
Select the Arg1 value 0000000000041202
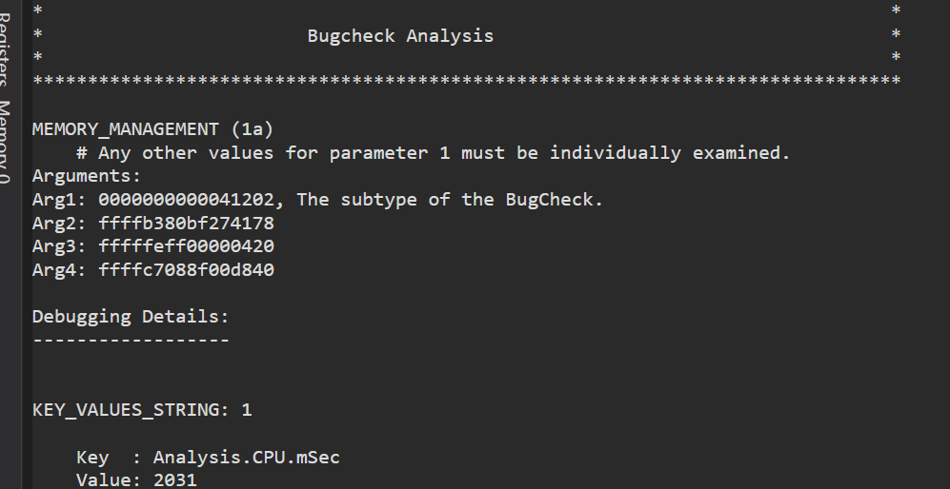(186, 200)
